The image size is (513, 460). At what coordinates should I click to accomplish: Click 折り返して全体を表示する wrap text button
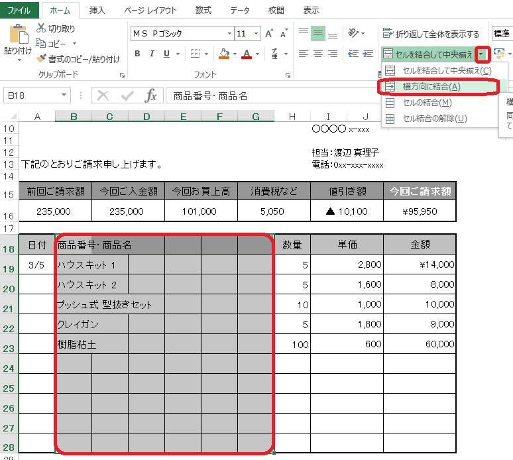point(431,34)
